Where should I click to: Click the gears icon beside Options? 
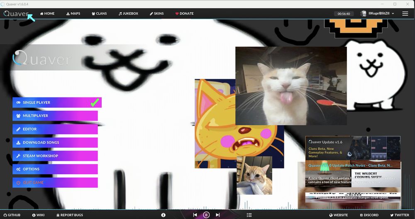click(18, 169)
